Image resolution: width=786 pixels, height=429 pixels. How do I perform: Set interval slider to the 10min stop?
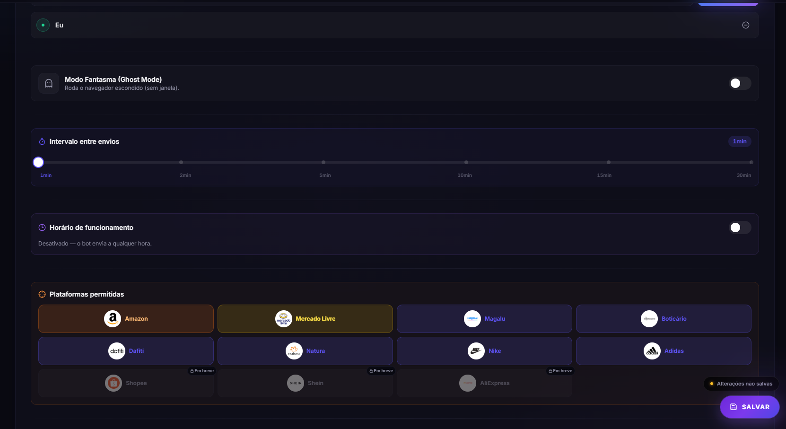click(466, 162)
